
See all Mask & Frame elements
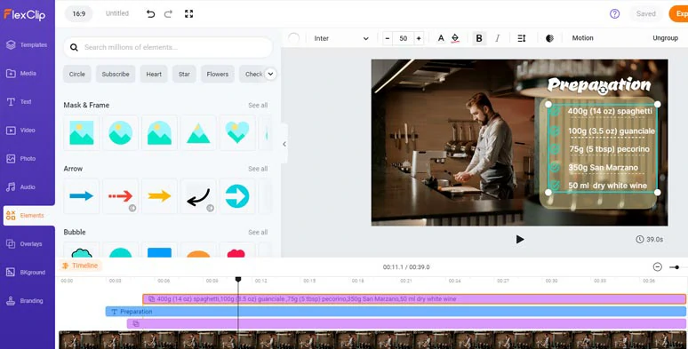[x=258, y=105]
